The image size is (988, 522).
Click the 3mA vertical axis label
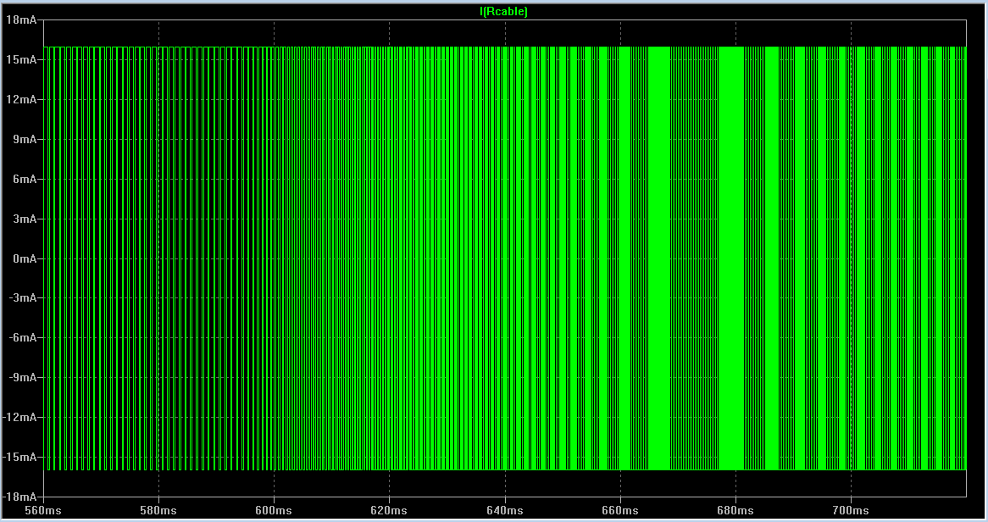(x=25, y=219)
